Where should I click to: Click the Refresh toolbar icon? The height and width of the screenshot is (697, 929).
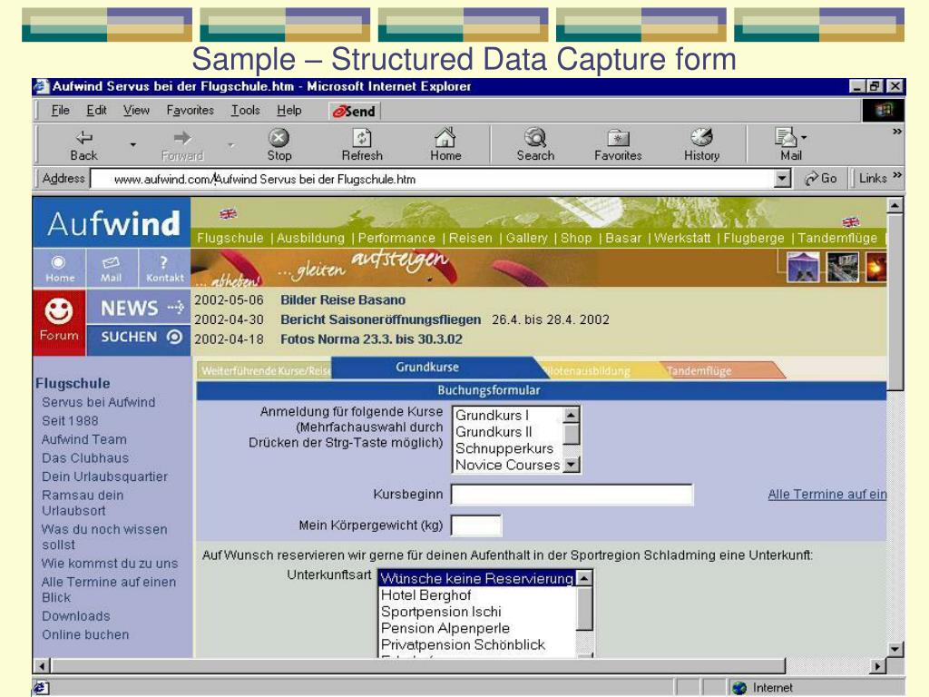[362, 138]
